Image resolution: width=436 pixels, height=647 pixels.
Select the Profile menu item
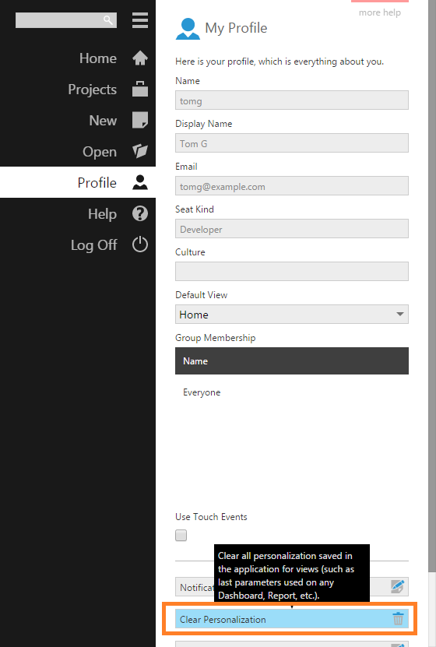78,182
